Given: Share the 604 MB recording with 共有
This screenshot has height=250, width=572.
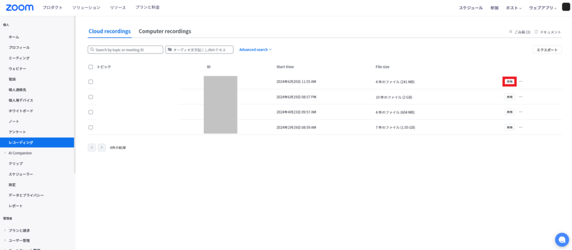Looking at the screenshot, I should tap(509, 112).
